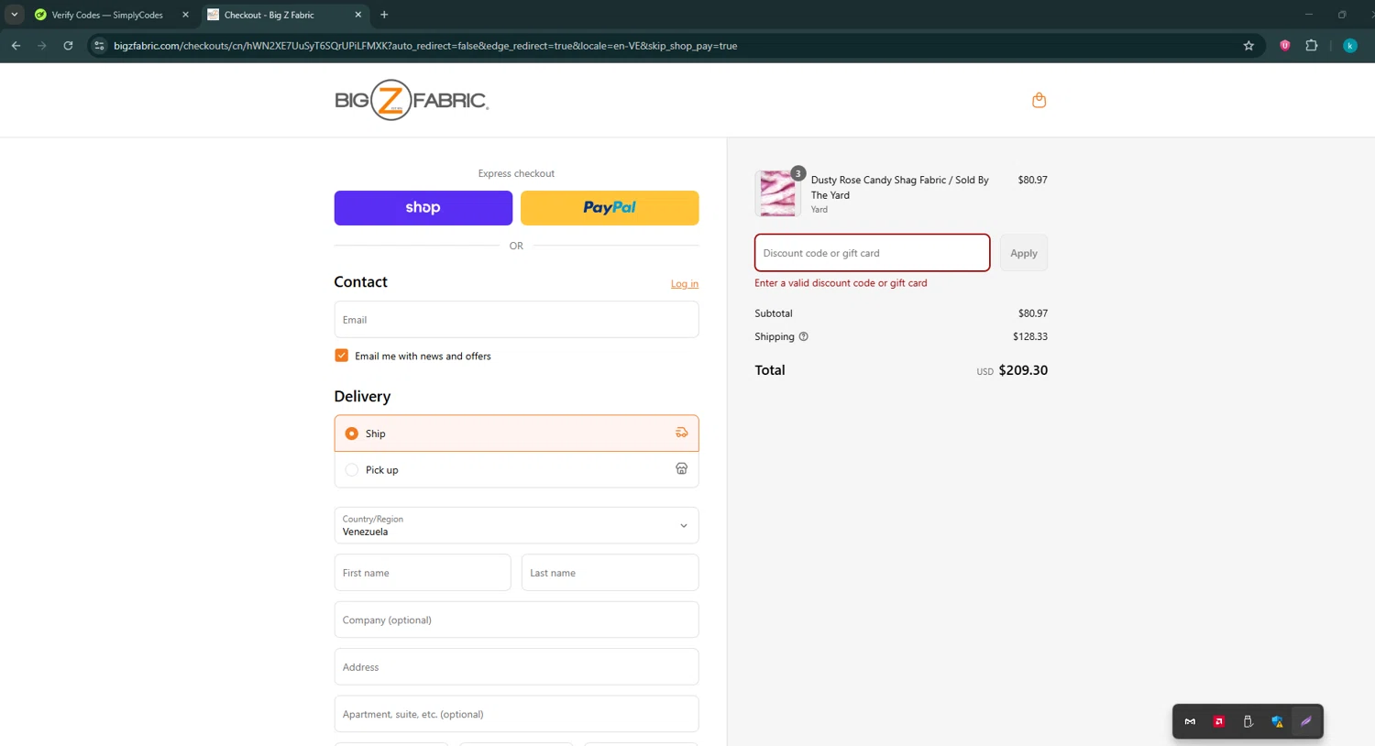Expand the Country/Region dropdown
Viewport: 1375px width, 746px height.
point(516,525)
